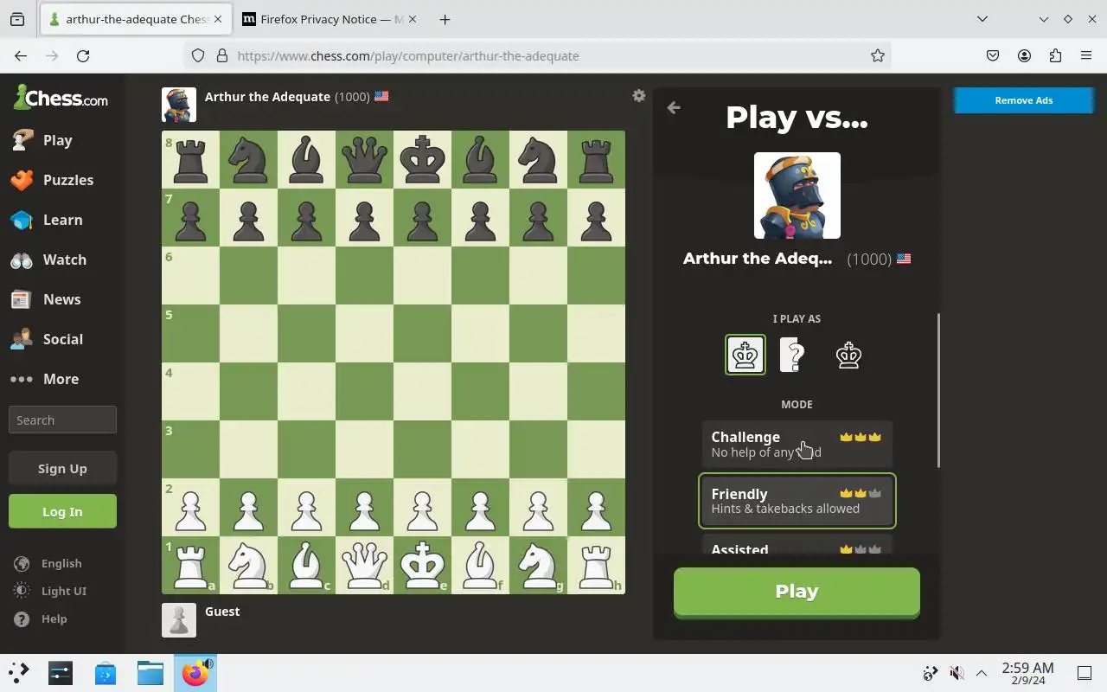Screen dimensions: 1107x692
Task: Click the black king on e8
Action: [422, 159]
